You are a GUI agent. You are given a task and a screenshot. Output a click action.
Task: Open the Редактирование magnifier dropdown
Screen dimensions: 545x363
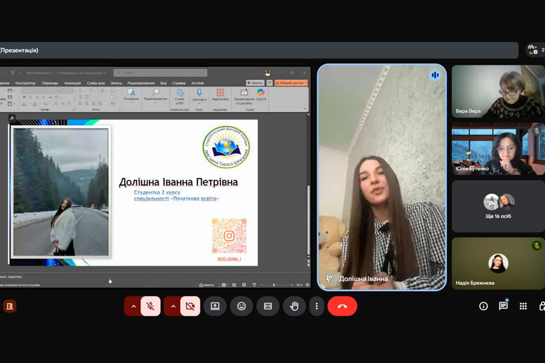(x=156, y=96)
